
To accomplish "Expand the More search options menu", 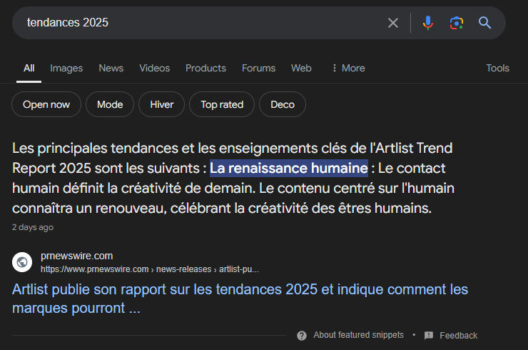I will (x=348, y=68).
